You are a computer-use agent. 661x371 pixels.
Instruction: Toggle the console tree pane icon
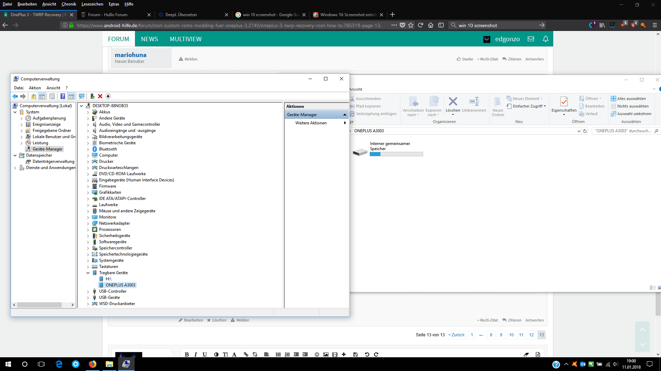(42, 97)
